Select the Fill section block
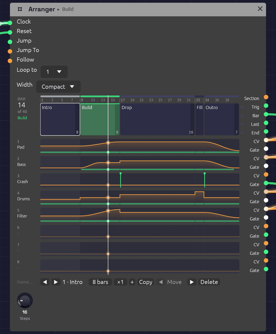276x334 pixels. pyautogui.click(x=200, y=119)
